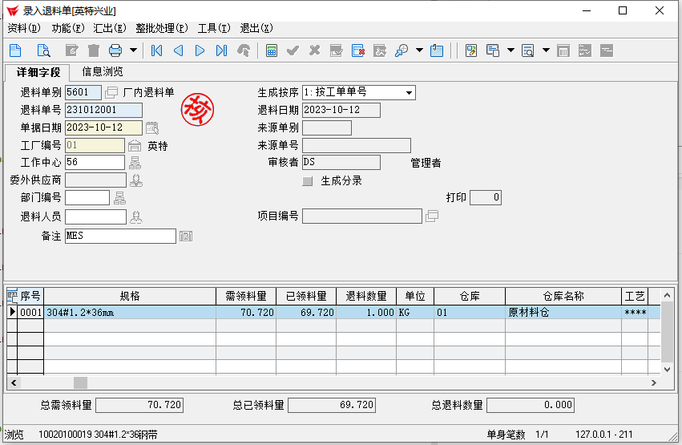The image size is (682, 445).
Task: Click the calculator toolbar icon
Action: pyautogui.click(x=272, y=51)
